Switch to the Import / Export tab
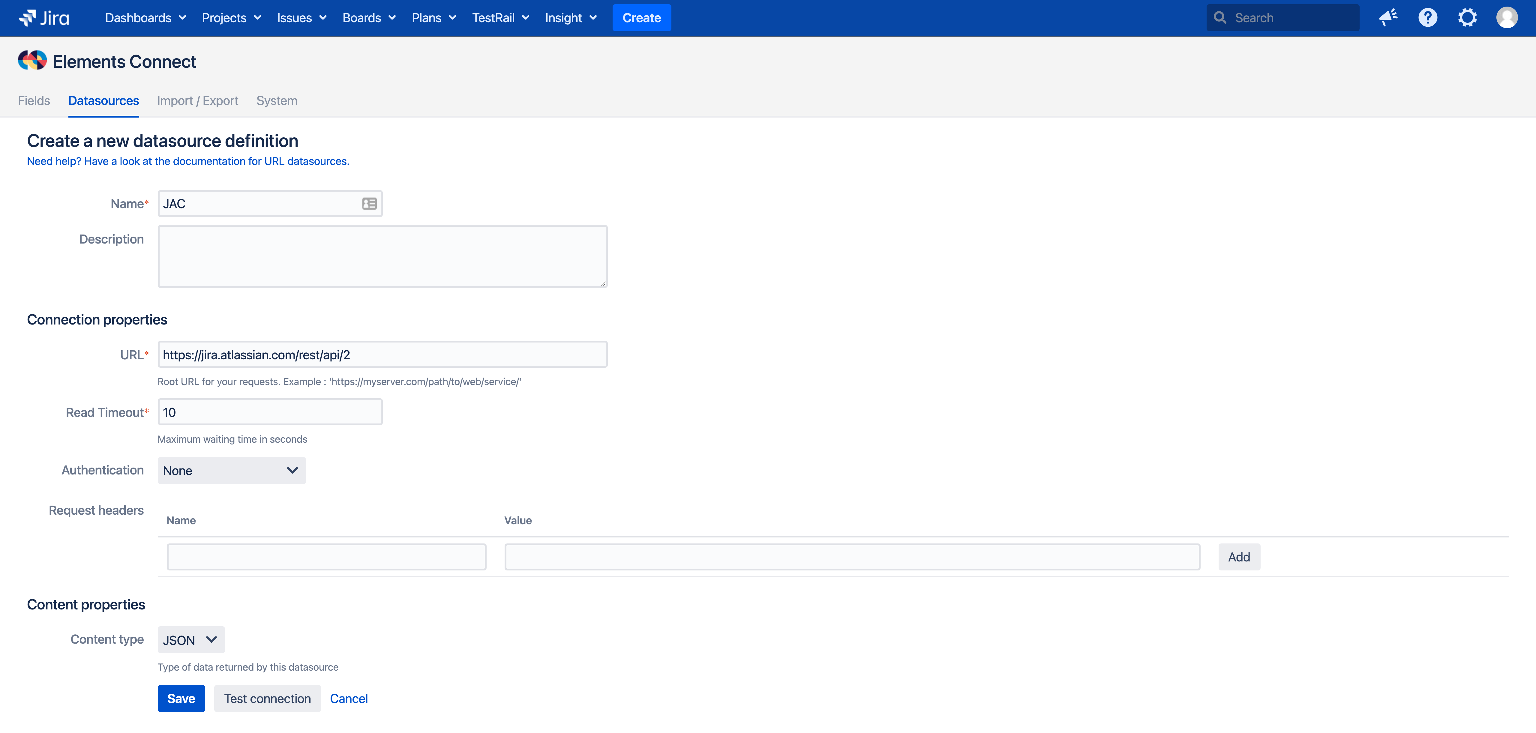This screenshot has height=733, width=1536. click(197, 101)
